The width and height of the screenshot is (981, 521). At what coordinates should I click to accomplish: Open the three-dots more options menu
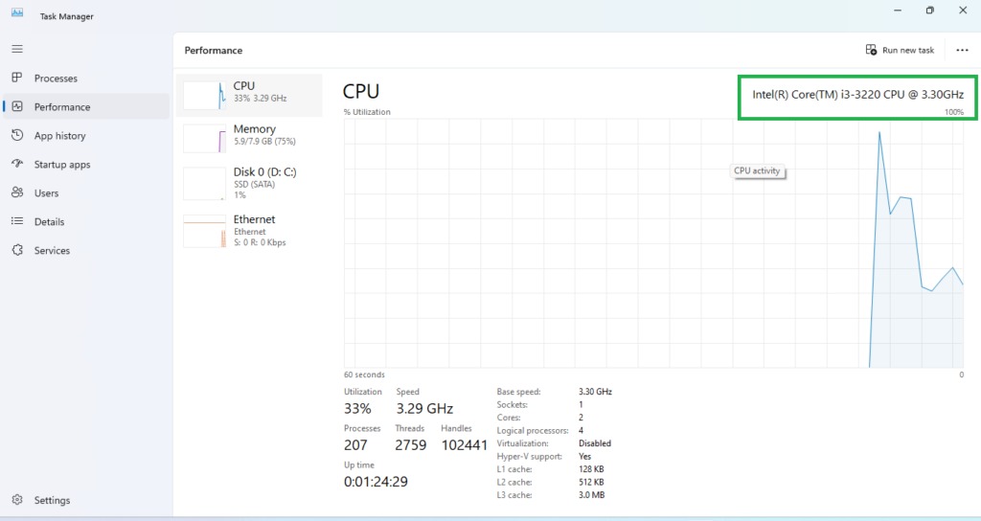point(962,50)
